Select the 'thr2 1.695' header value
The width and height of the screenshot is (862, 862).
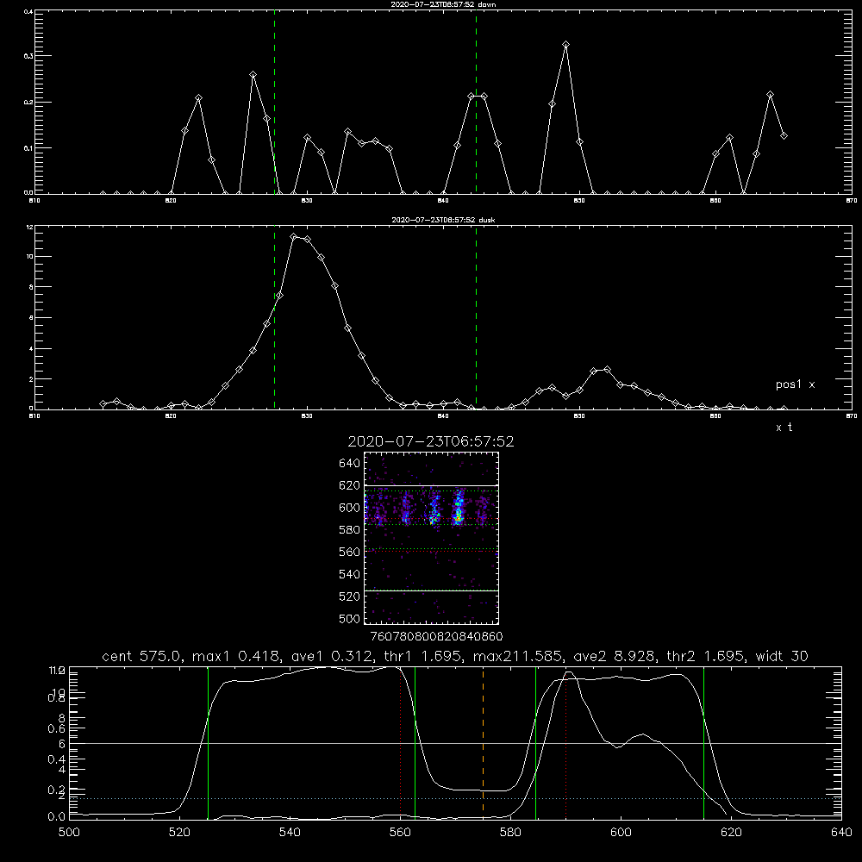[705, 656]
